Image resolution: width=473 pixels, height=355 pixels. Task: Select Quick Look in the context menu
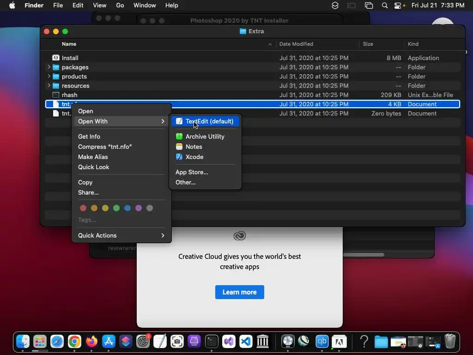pos(121,167)
